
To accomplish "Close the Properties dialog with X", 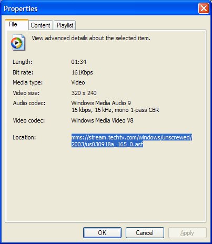I will tap(204, 8).
